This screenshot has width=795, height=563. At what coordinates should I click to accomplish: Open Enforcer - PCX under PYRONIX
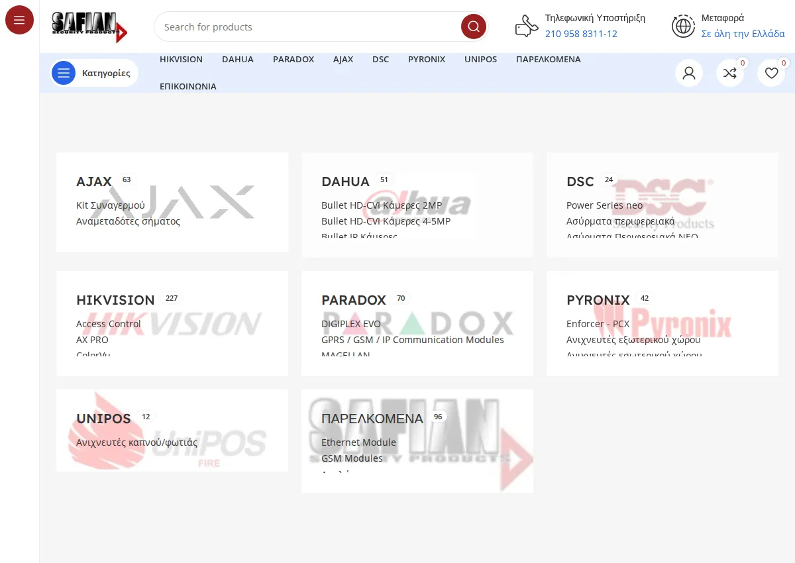[598, 324]
